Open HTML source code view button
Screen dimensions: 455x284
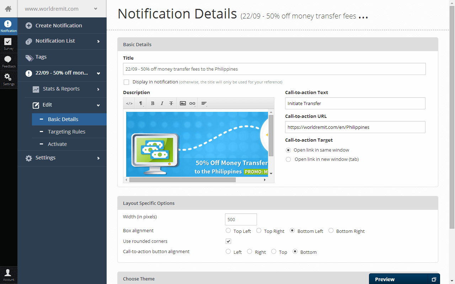129,103
